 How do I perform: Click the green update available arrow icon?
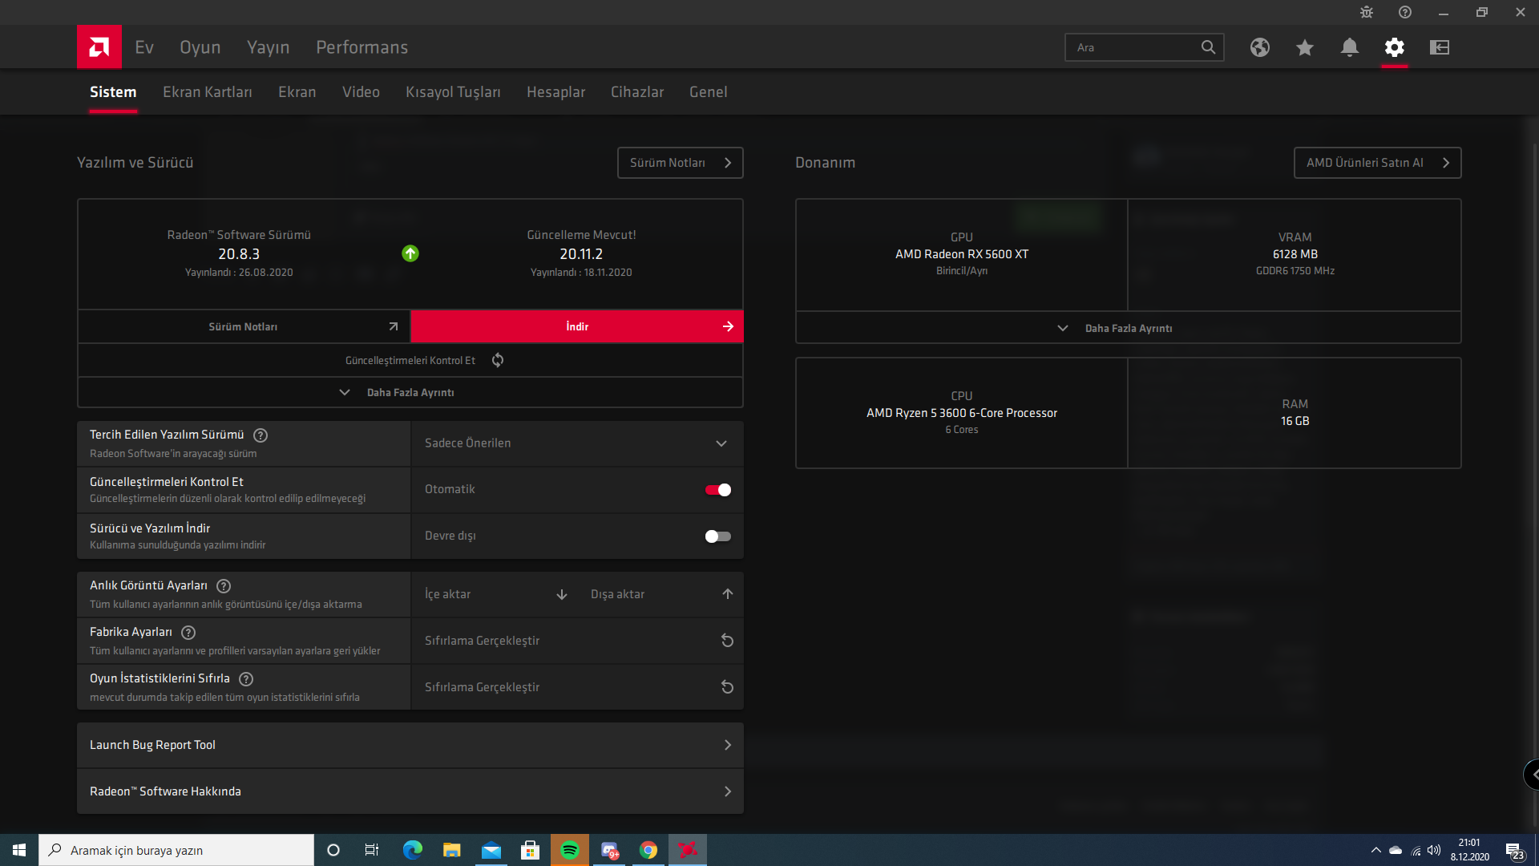click(x=410, y=253)
